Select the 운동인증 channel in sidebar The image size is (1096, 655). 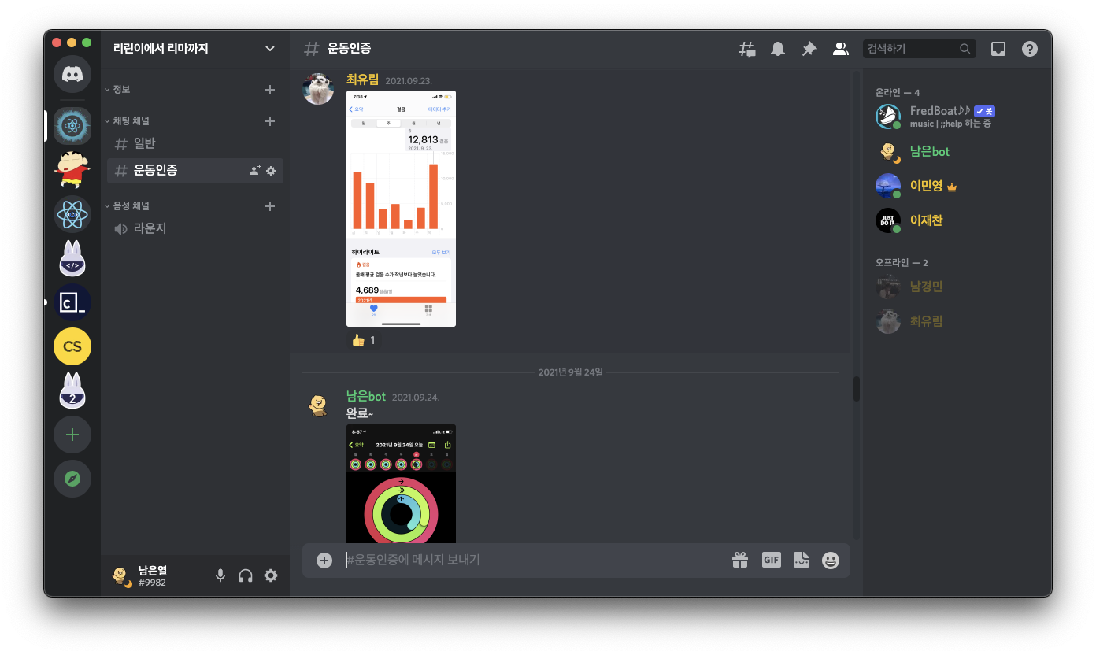point(195,170)
